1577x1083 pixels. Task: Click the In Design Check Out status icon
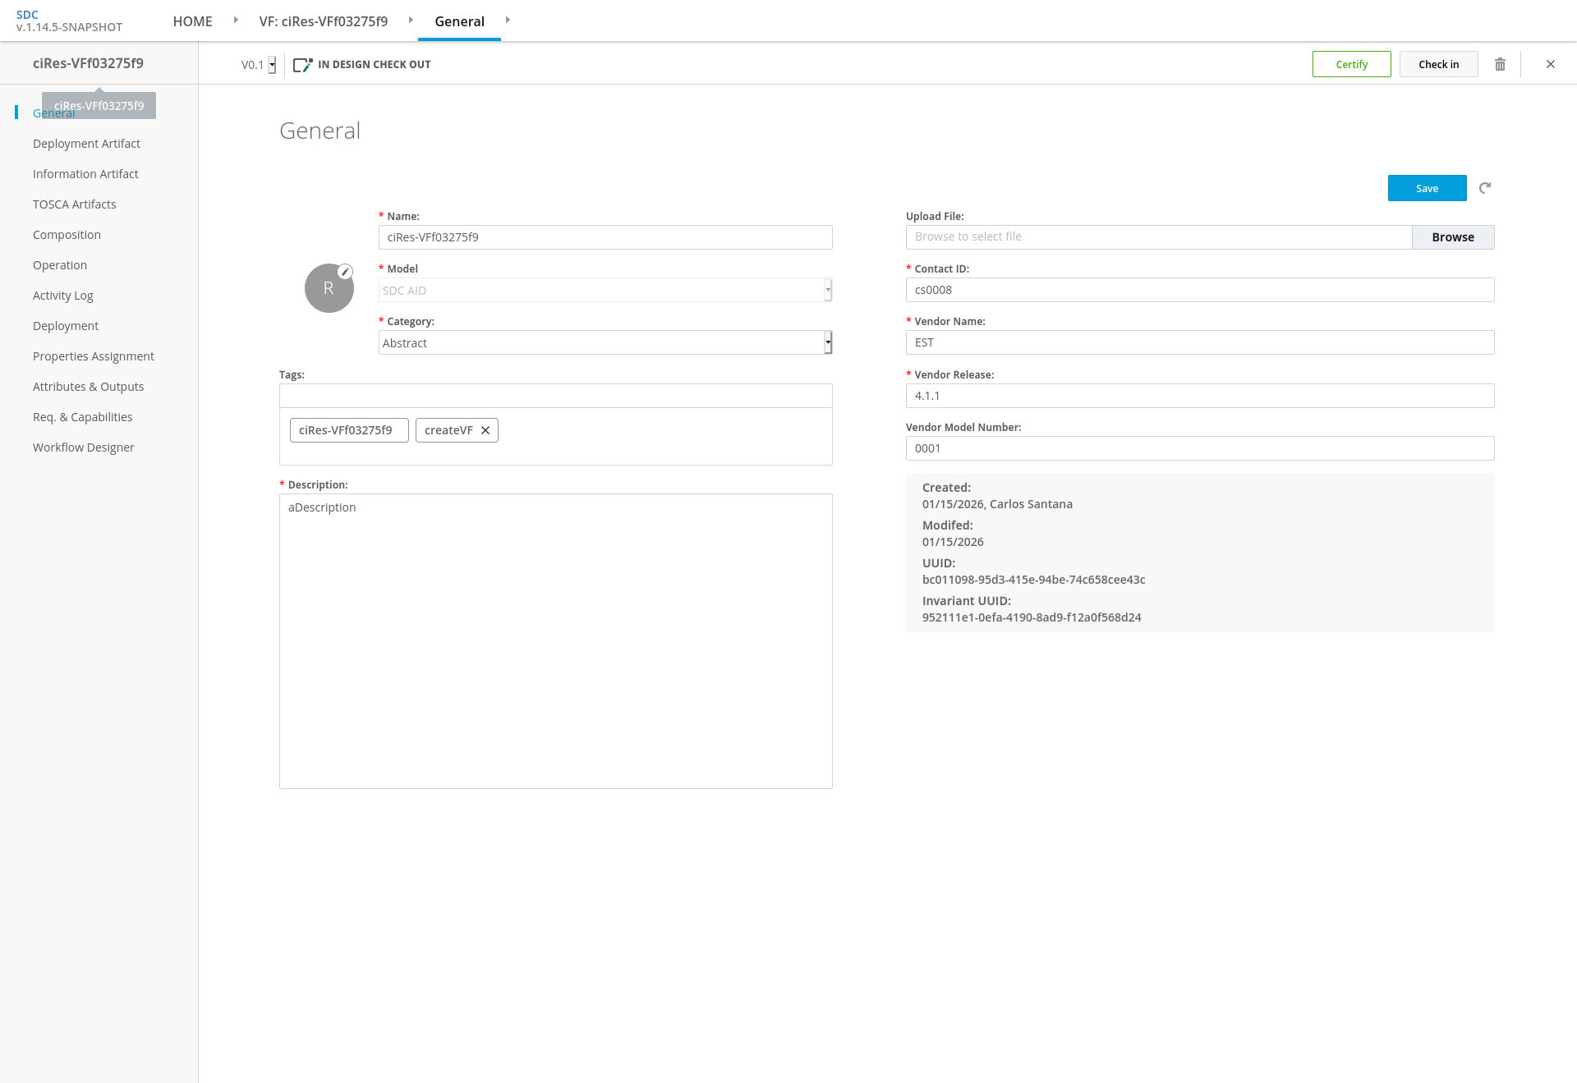click(x=302, y=65)
